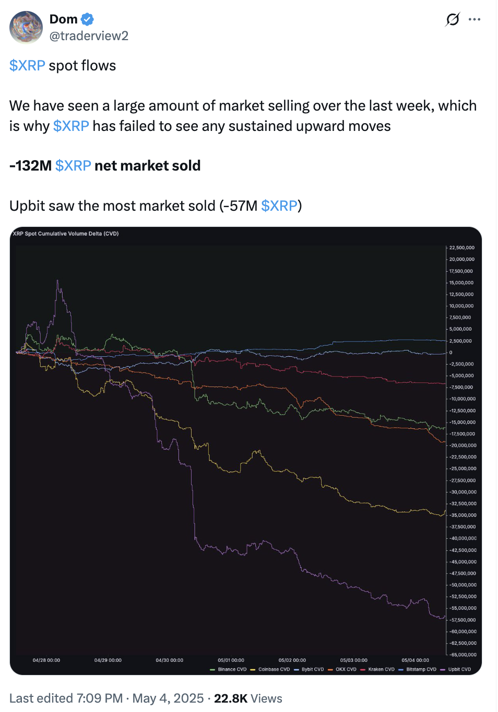Toggle the Coinbase CVD legend entry
The width and height of the screenshot is (498, 712).
[274, 669]
